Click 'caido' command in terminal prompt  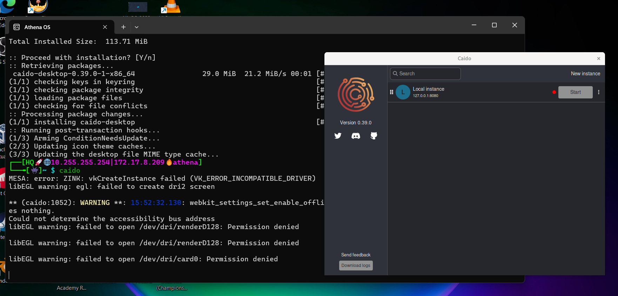[69, 171]
